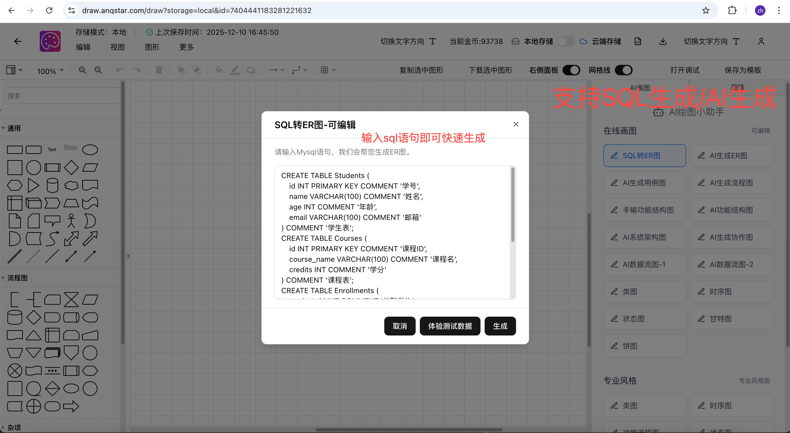The height and width of the screenshot is (433, 790).
Task: Click the delete trash icon in toolbar
Action: tap(159, 70)
